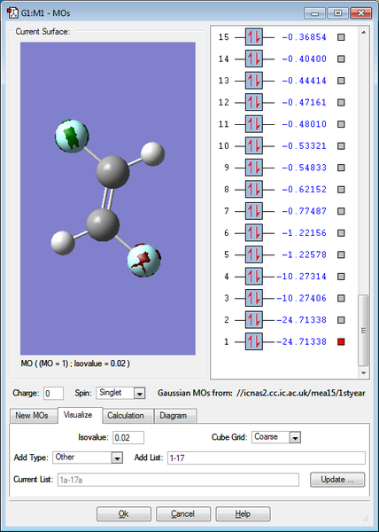Toggle surface marker for orbital 5 (-1.22578)
Image resolution: width=379 pixels, height=532 pixels.
(x=341, y=254)
